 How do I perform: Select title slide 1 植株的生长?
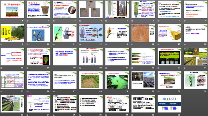[12, 9]
